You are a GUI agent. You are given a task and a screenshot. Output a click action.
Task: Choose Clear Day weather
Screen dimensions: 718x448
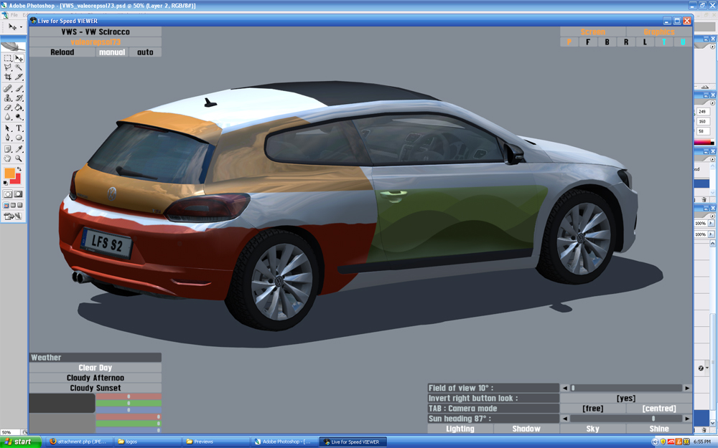(95, 368)
